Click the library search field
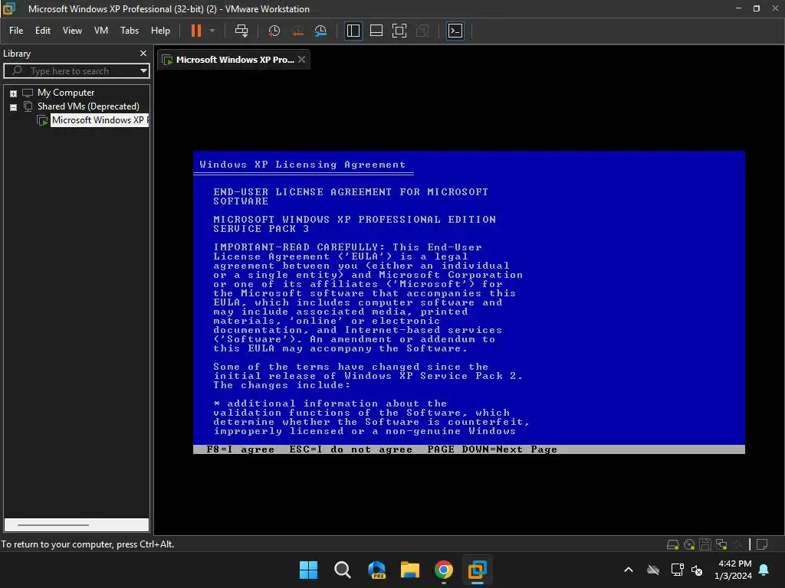The width and height of the screenshot is (785, 588). click(75, 71)
